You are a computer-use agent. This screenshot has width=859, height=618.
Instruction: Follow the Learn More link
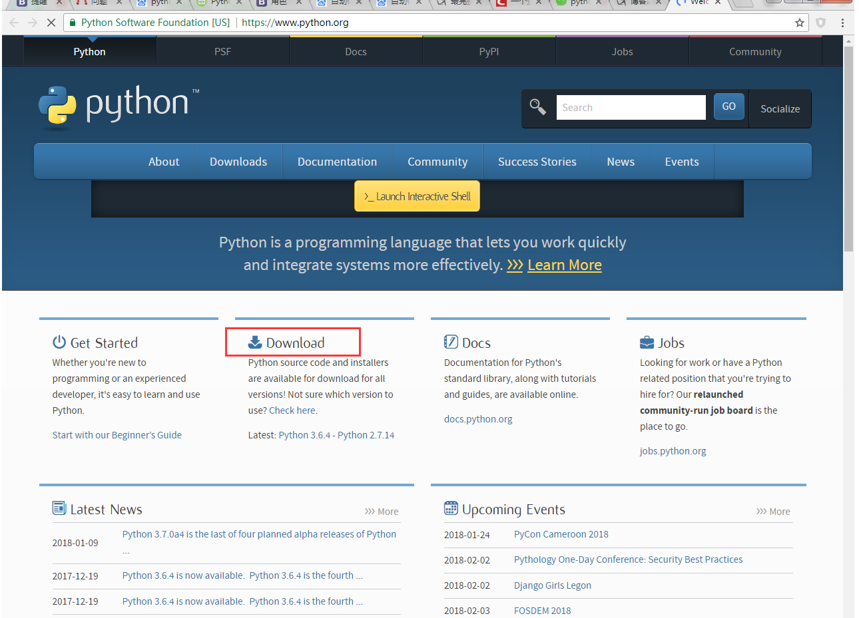[x=565, y=265]
